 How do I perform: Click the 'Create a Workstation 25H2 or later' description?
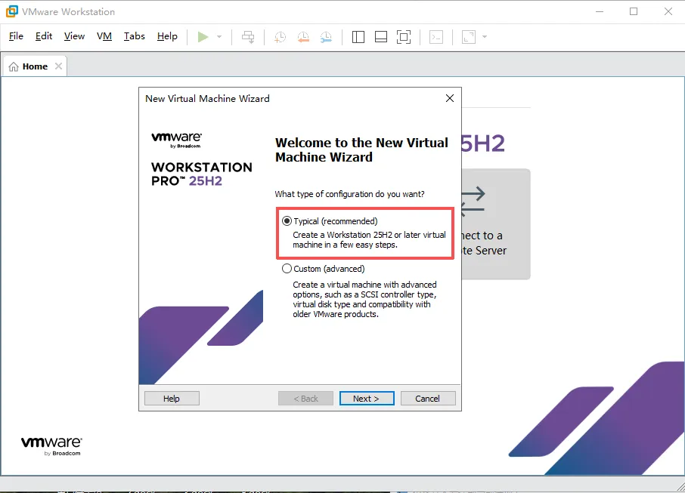[x=369, y=239]
